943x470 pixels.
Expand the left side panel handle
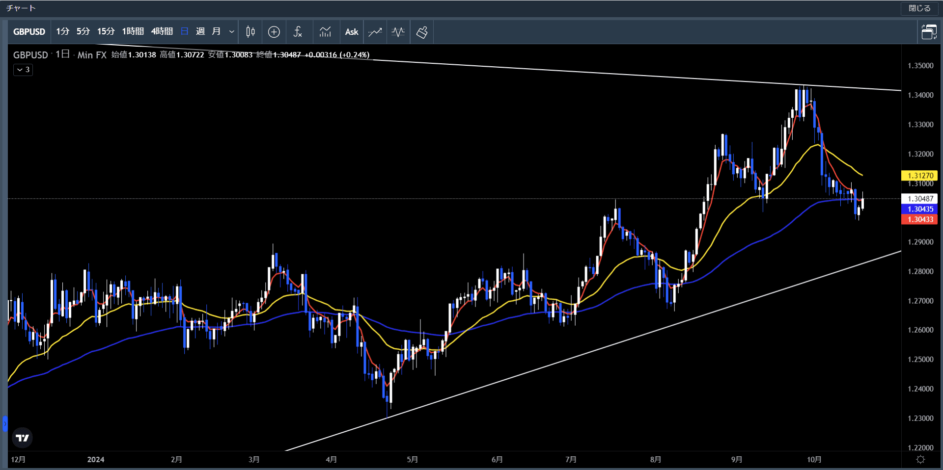coord(5,423)
